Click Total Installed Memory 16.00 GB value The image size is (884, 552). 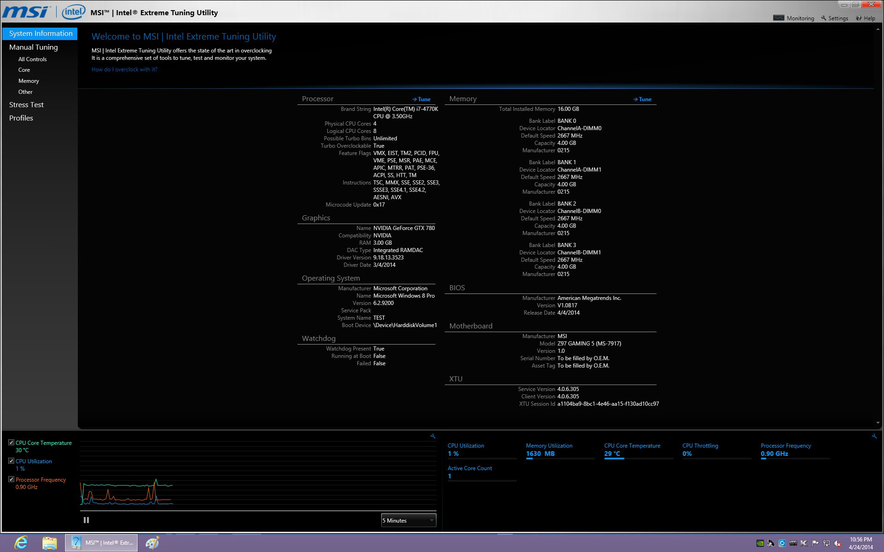pos(568,109)
